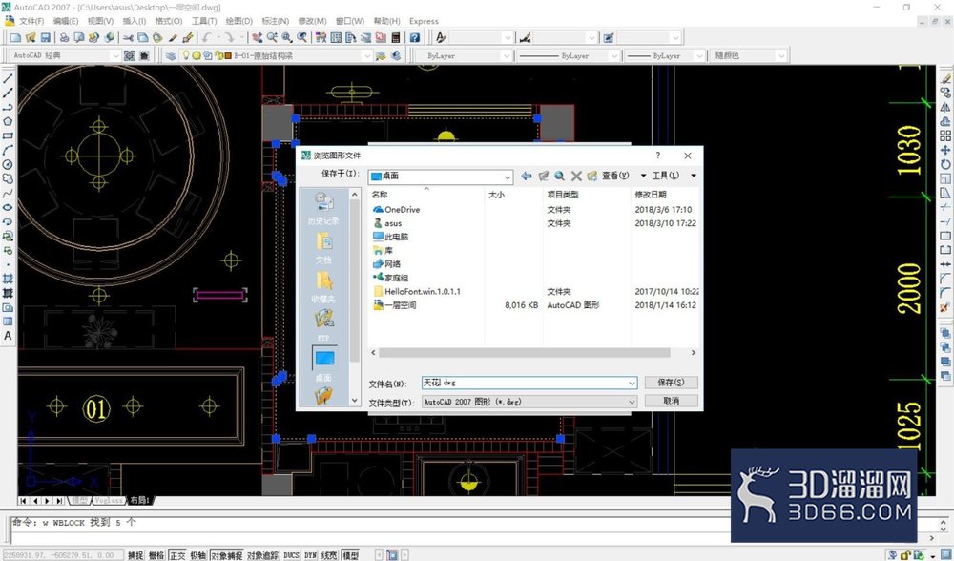Open the 绘图(D) menu

point(239,21)
